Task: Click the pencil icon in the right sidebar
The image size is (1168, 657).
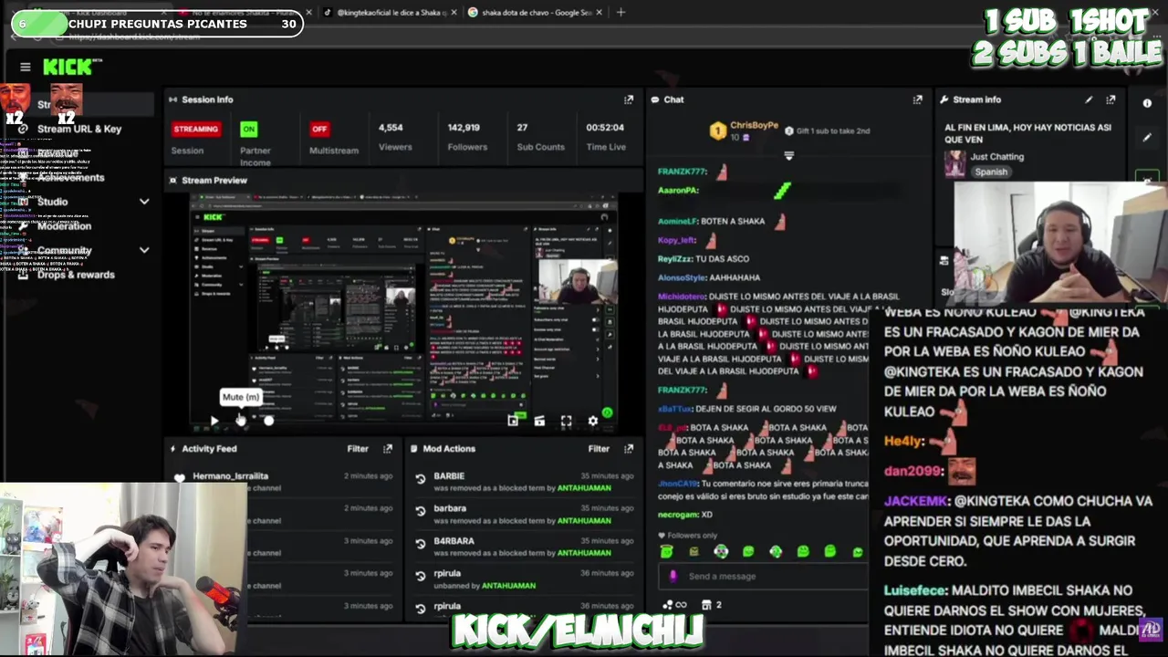Action: coord(1147,138)
